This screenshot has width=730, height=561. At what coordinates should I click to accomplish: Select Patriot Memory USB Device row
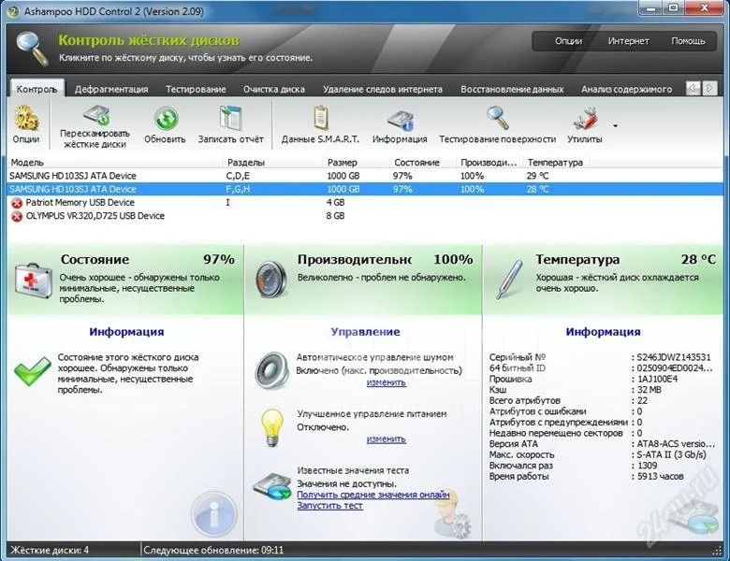click(x=365, y=203)
